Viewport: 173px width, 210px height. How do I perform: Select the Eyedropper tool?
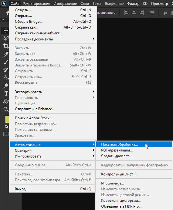[5, 54]
